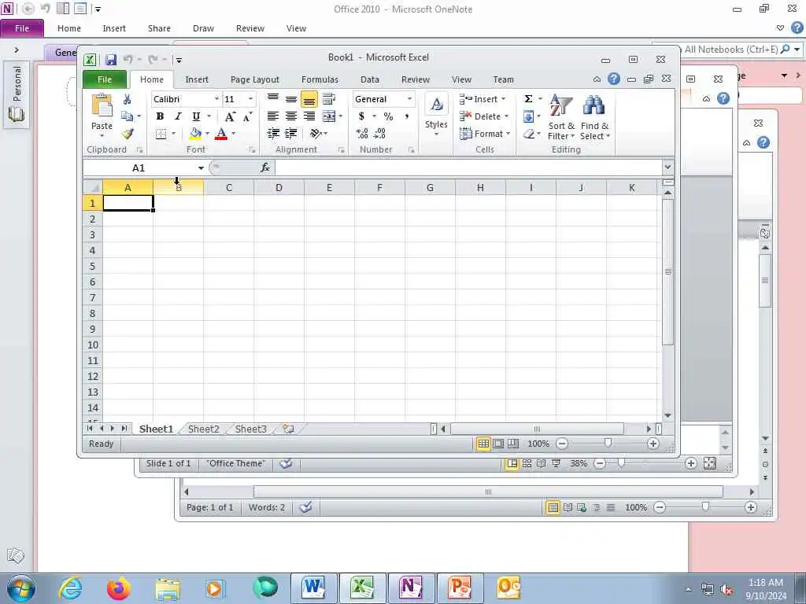This screenshot has height=604, width=806.
Task: Switch to Page Layout view icon
Action: [x=498, y=444]
